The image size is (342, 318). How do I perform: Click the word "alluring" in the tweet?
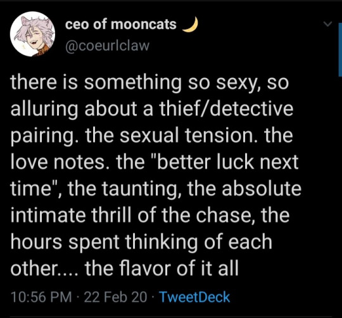(x=44, y=109)
